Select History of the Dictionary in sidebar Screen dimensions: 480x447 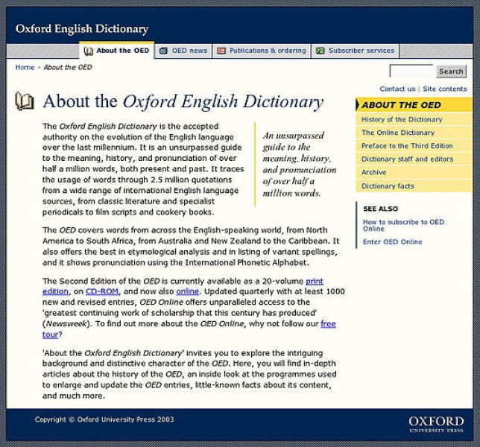tap(402, 119)
